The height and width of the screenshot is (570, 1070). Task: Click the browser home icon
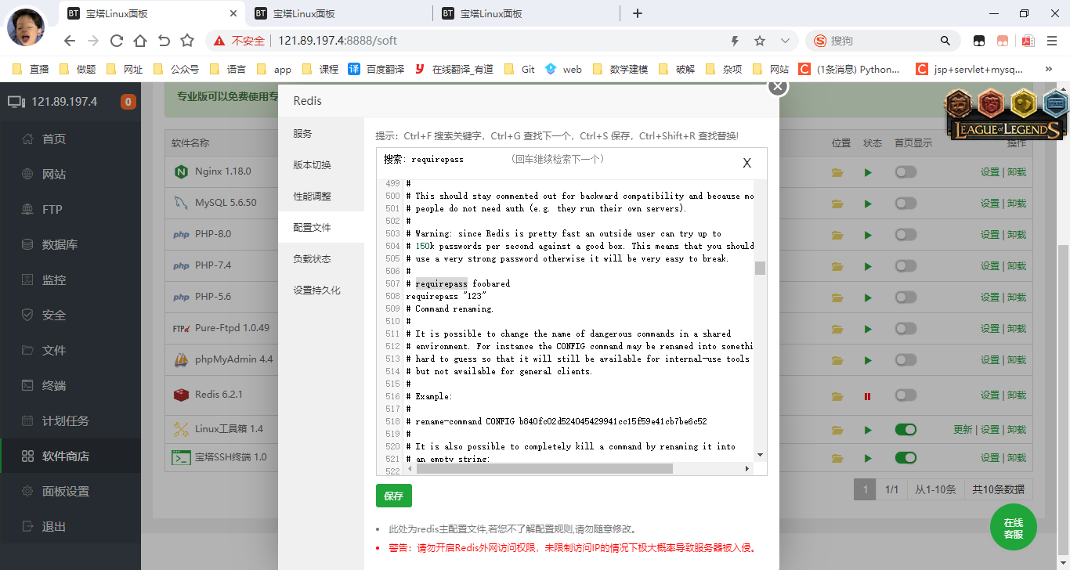[x=140, y=41]
